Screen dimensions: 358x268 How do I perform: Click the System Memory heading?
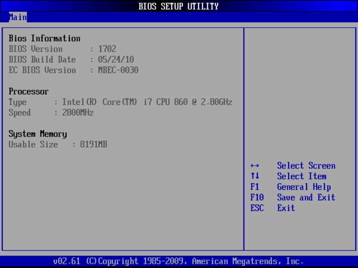(38, 134)
